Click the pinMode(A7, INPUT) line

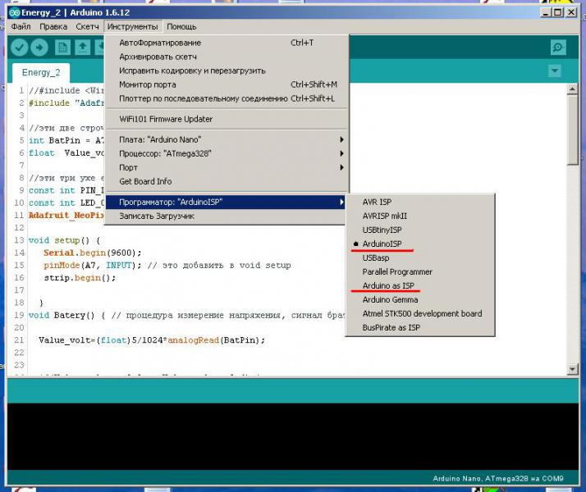pyautogui.click(x=167, y=266)
